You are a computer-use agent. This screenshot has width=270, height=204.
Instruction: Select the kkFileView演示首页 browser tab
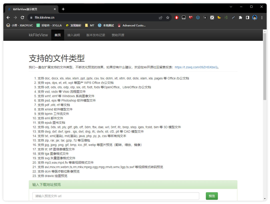(32, 9)
